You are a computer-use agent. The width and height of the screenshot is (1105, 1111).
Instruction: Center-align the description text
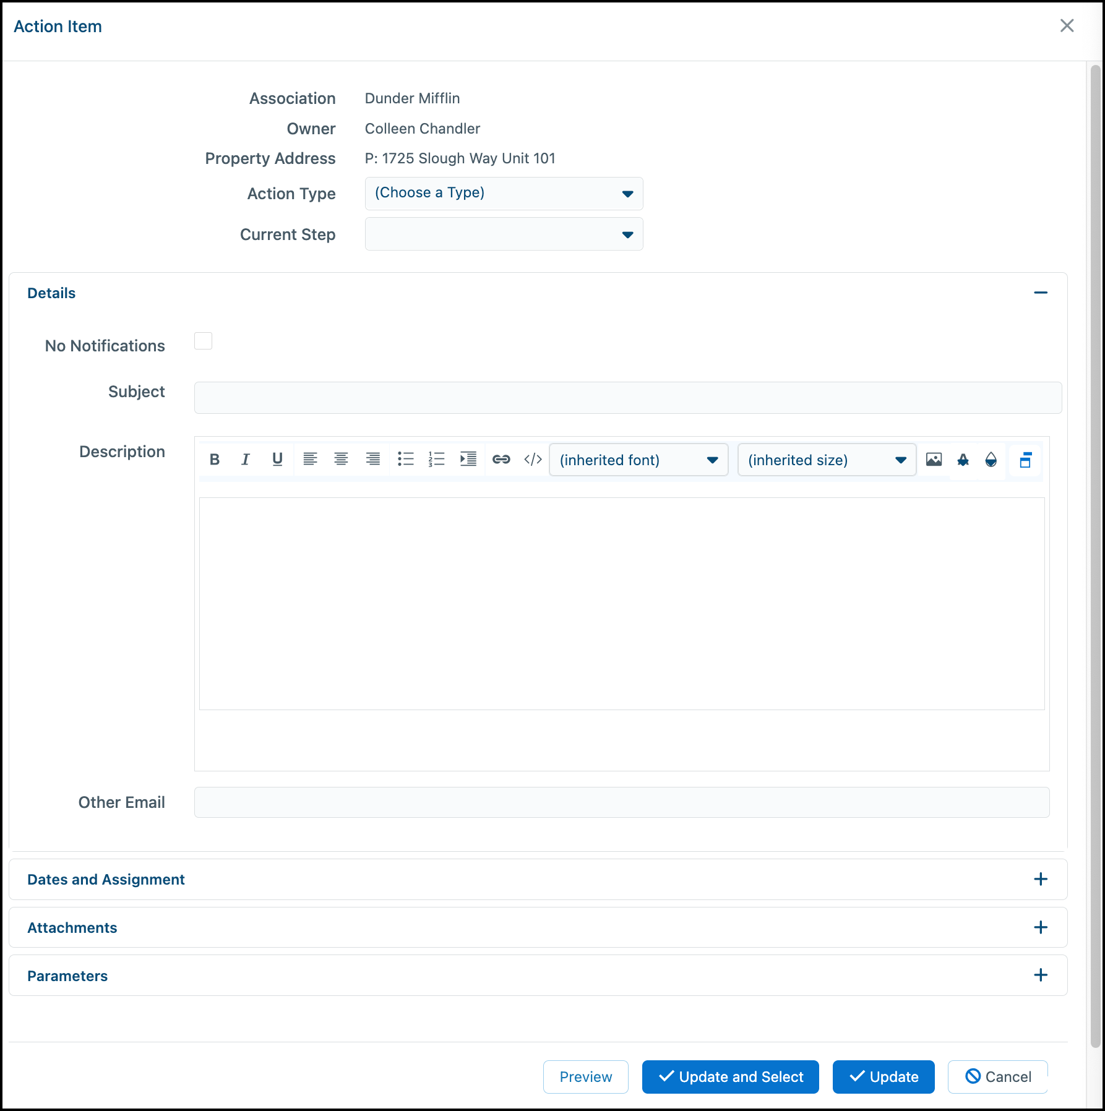[341, 460]
